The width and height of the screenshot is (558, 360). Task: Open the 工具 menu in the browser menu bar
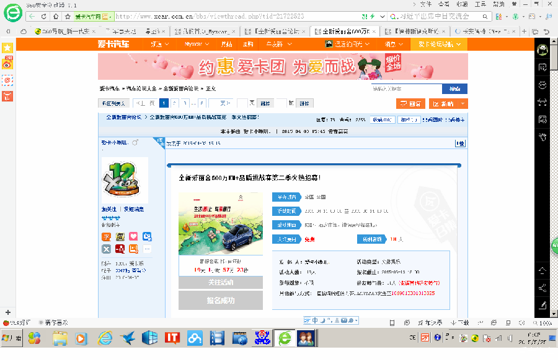tap(480, 4)
